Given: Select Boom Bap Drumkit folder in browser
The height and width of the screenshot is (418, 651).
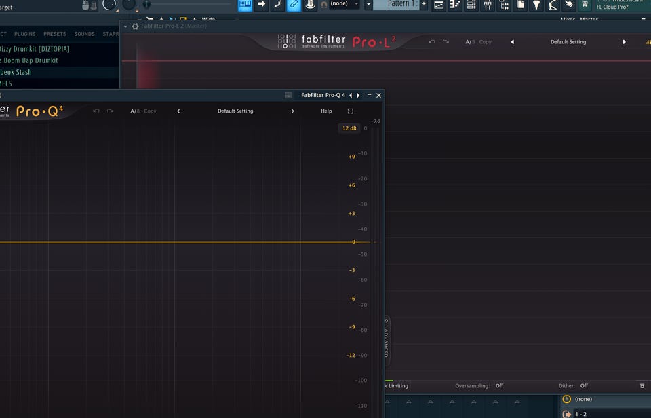Looking at the screenshot, I should 60,60.
